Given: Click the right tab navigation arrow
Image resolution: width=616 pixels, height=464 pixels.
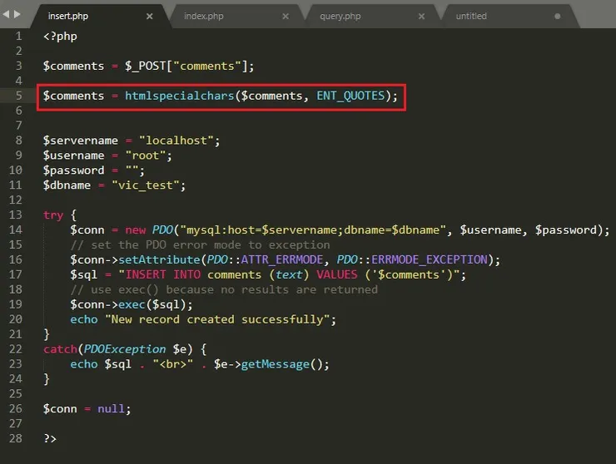Looking at the screenshot, I should [x=17, y=14].
